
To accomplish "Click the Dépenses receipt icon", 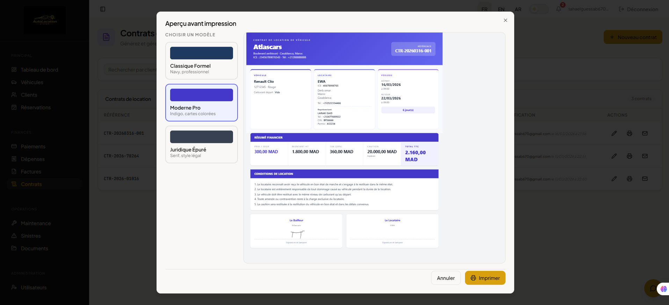I will (14, 159).
